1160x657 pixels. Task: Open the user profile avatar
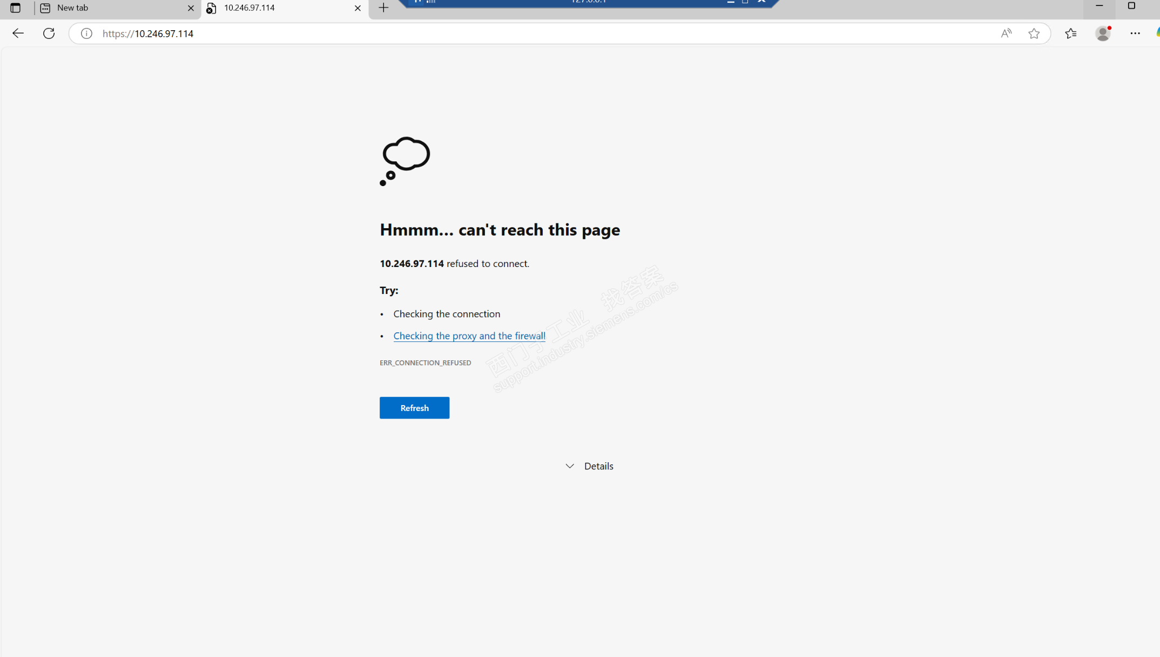click(x=1103, y=33)
